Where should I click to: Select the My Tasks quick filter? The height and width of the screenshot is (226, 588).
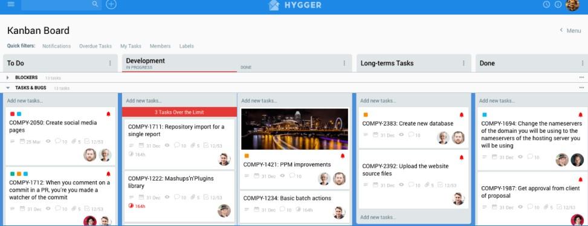tap(131, 46)
